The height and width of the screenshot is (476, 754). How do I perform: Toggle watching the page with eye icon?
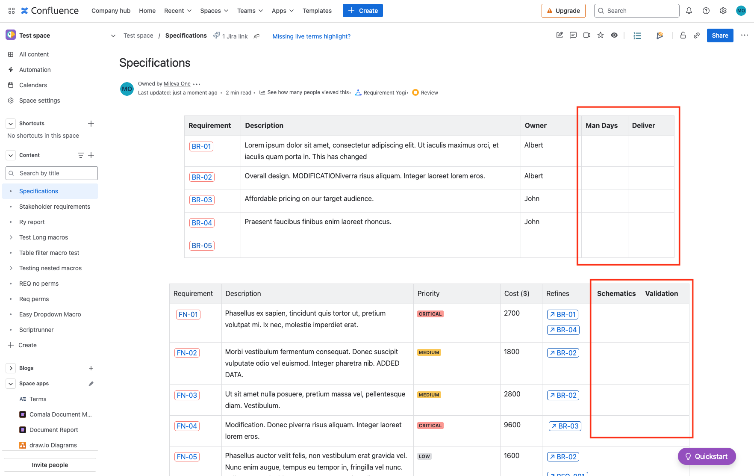coord(614,35)
